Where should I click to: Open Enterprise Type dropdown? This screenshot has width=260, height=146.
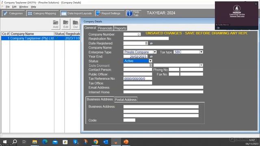[155, 52]
